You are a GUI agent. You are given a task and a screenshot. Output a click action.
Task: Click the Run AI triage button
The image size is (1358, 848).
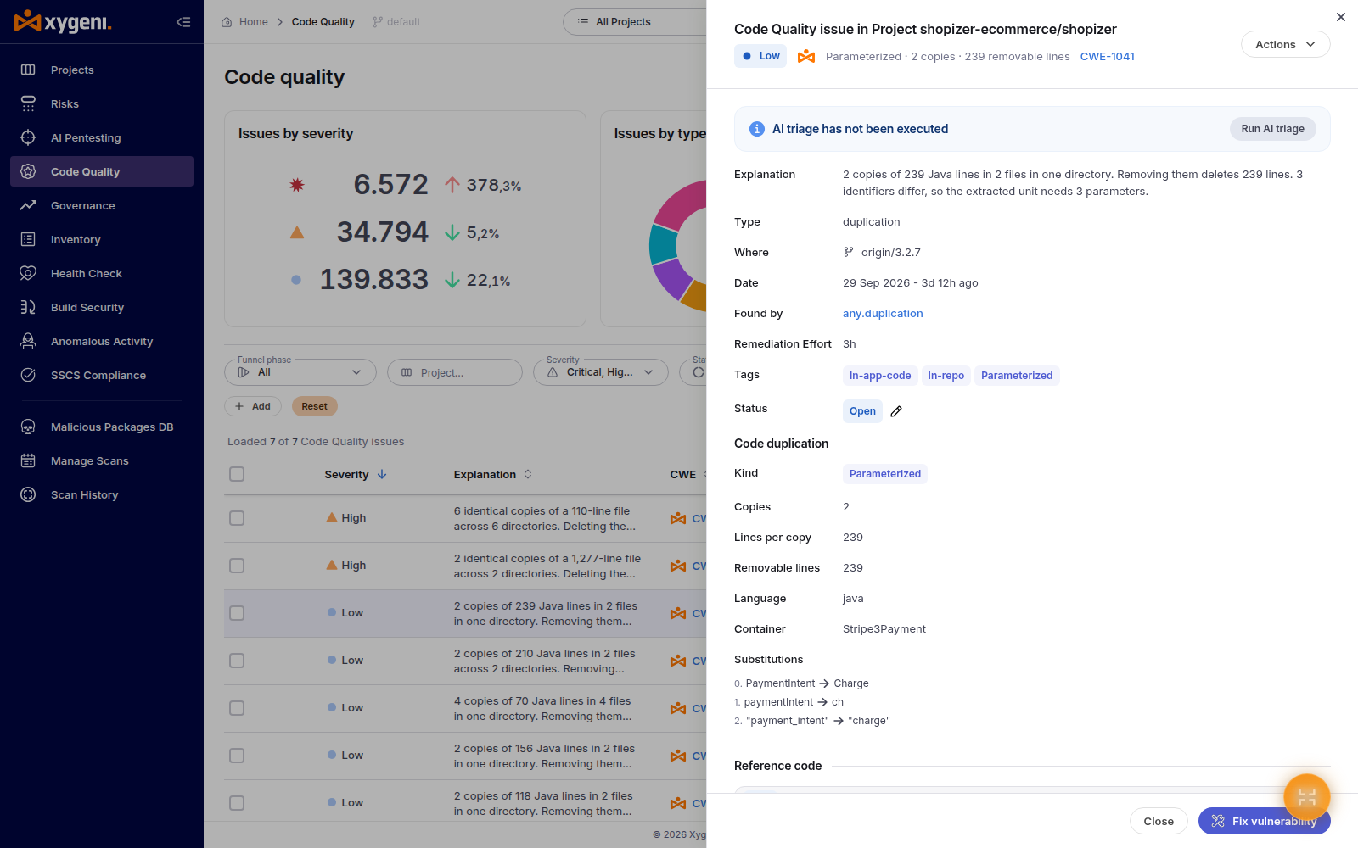1272,129
